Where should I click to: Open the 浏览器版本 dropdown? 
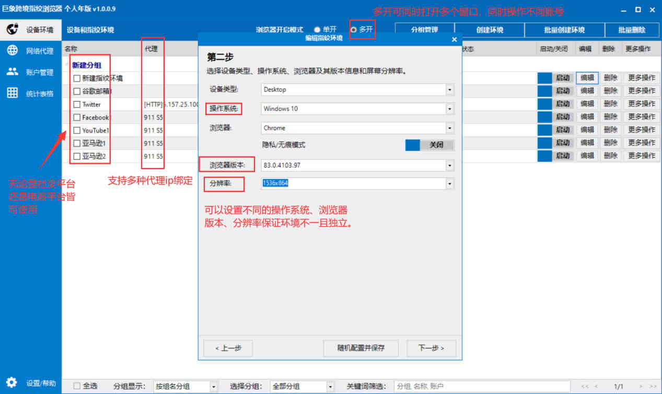pyautogui.click(x=450, y=165)
